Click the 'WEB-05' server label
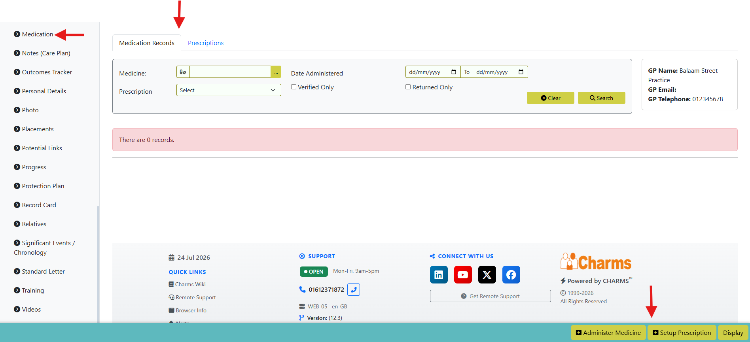Viewport: 750px width, 342px height. 318,306
